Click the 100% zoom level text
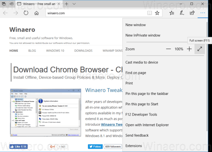The height and width of the screenshot is (152, 212). click(179, 49)
